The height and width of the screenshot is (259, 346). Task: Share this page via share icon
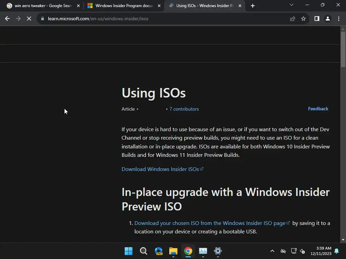[x=293, y=19]
